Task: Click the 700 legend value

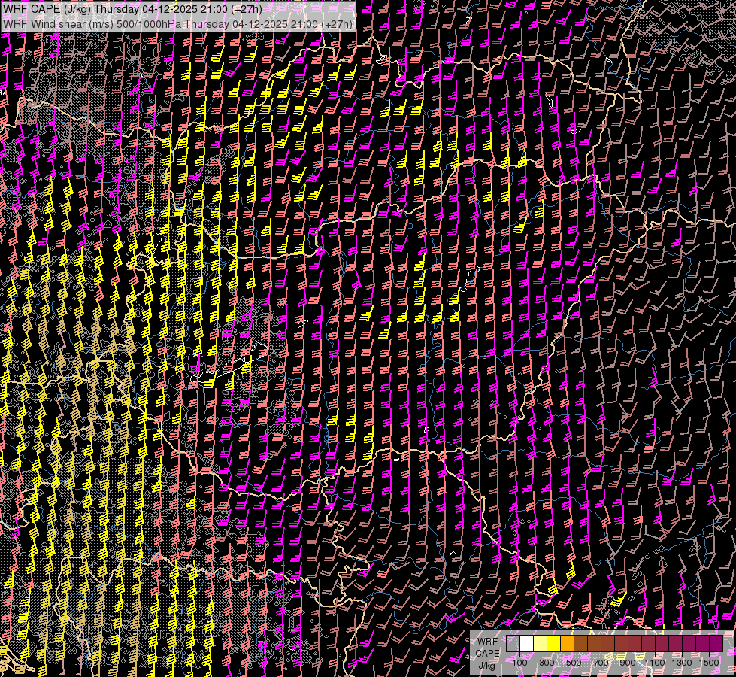Action: click(x=601, y=663)
